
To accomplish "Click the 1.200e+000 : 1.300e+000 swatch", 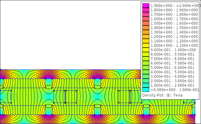I will 146,37.
